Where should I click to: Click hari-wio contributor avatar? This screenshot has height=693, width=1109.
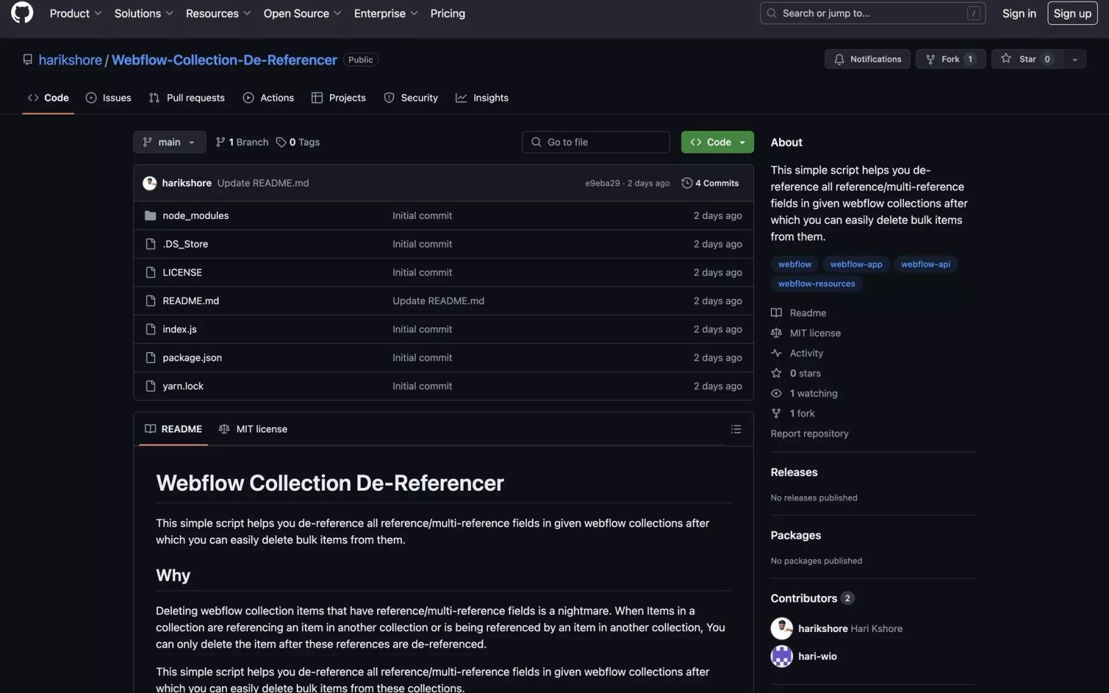782,656
